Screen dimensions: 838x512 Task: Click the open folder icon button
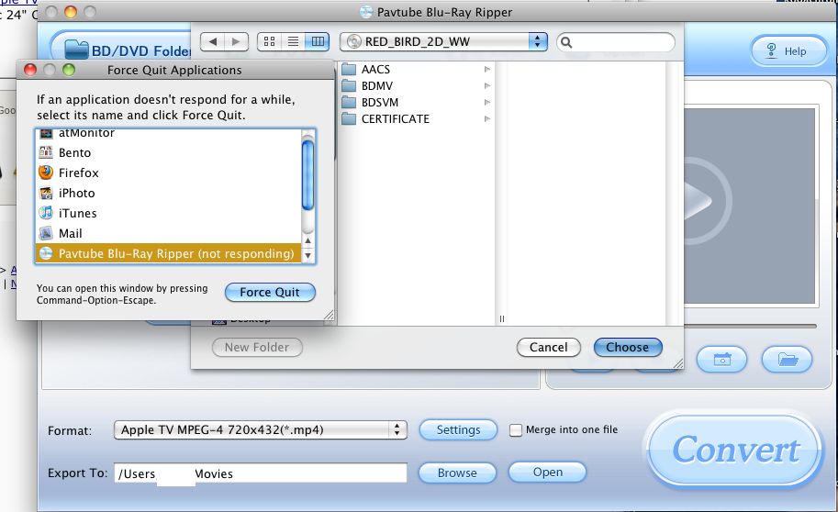coord(788,360)
